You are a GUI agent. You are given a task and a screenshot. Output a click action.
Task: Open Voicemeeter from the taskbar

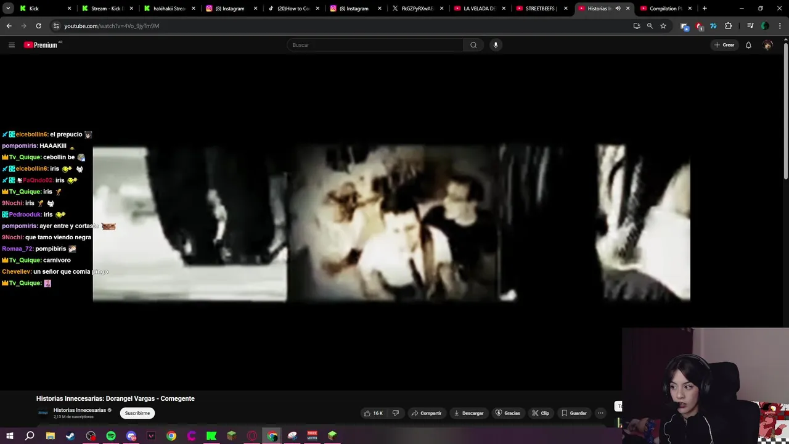coord(312,436)
